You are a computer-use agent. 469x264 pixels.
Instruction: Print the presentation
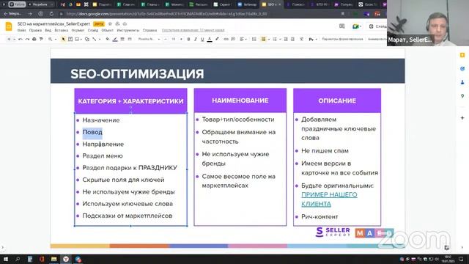[34, 39]
